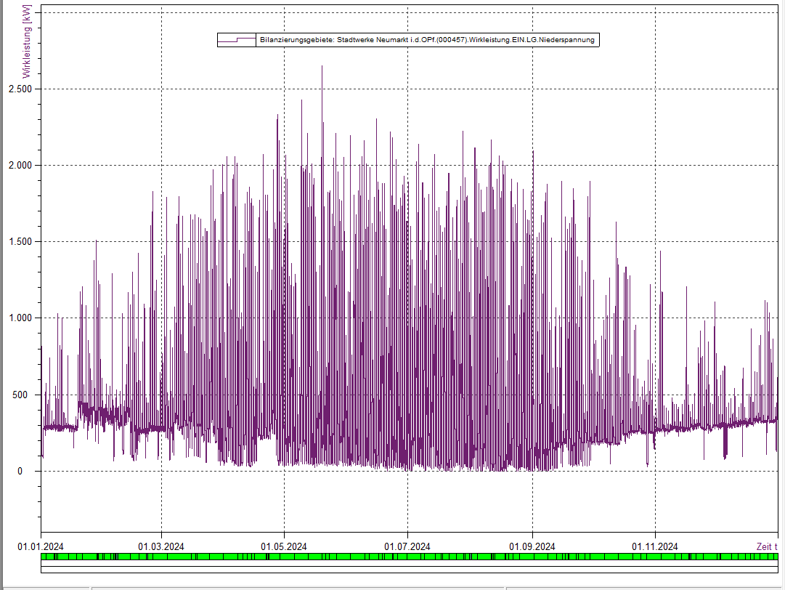Click the 01.09.2024 date label
This screenshot has width=785, height=590.
pyautogui.click(x=532, y=546)
